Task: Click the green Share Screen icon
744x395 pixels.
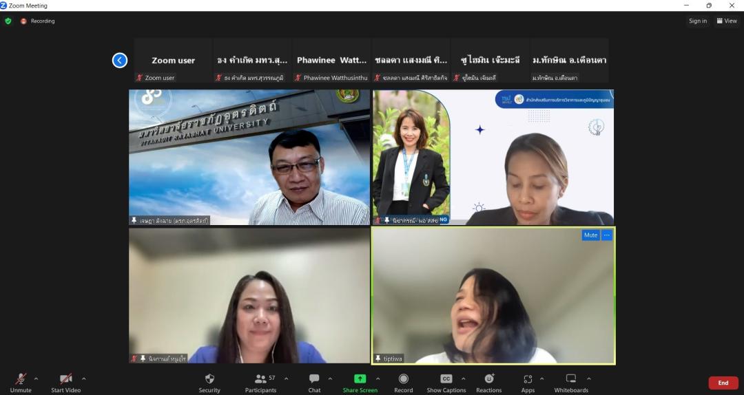Action: coord(360,379)
